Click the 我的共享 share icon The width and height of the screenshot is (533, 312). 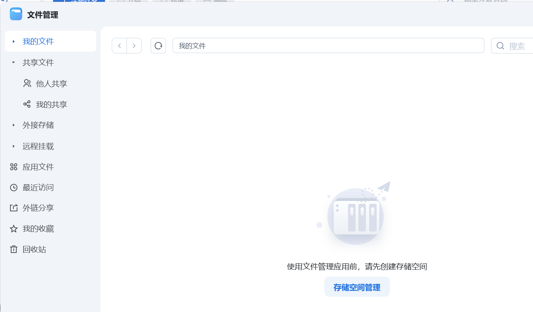[27, 104]
